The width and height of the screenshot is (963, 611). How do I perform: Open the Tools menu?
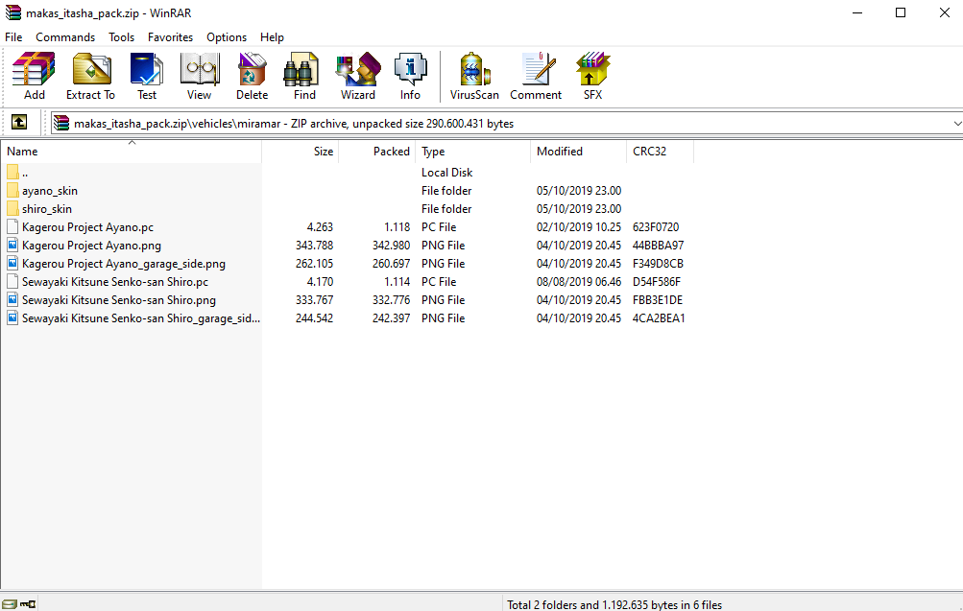click(122, 37)
